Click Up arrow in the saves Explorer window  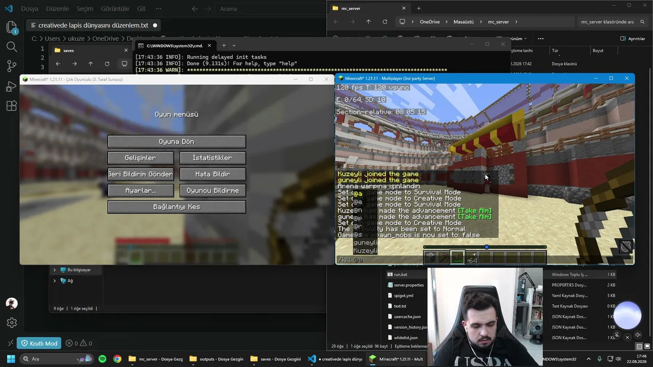click(91, 64)
